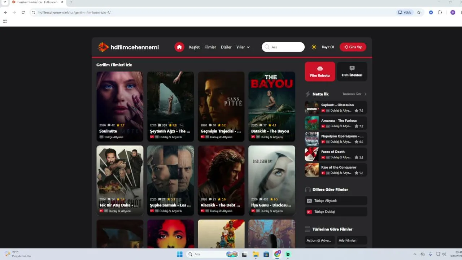Open Chrome from the taskbar
The image size is (462, 260).
pos(277,254)
